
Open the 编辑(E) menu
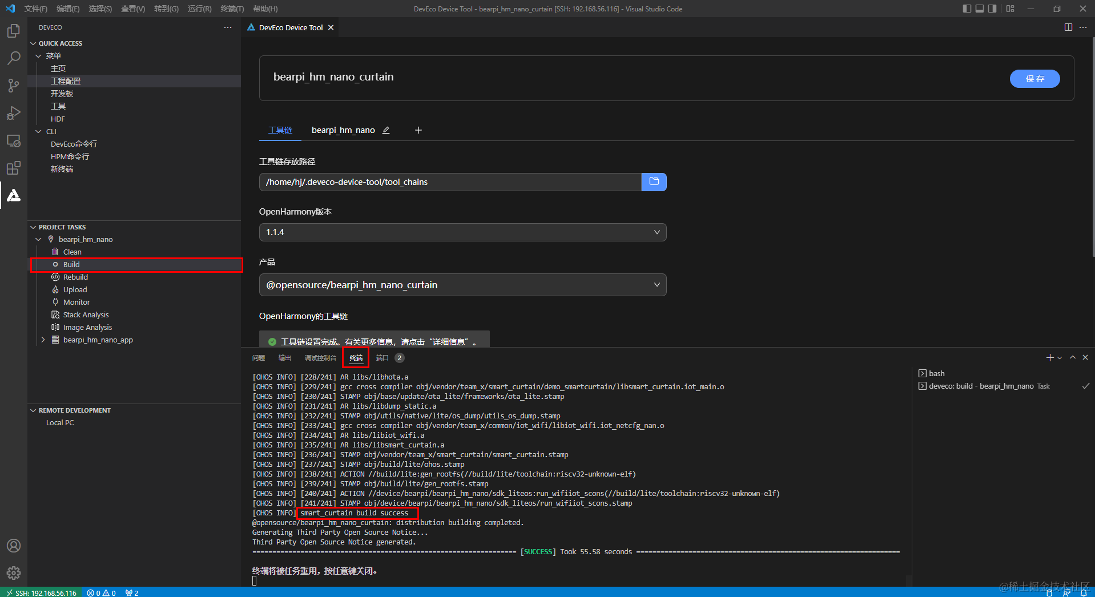(68, 9)
